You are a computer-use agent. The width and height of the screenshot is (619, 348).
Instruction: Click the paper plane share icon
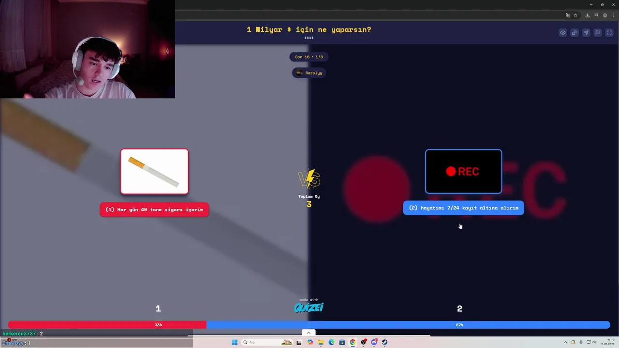pos(586,33)
